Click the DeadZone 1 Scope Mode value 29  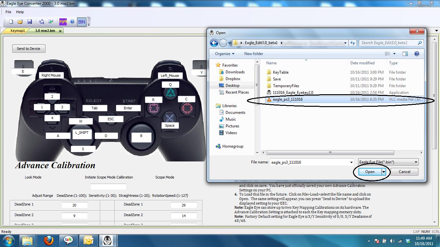184,205
